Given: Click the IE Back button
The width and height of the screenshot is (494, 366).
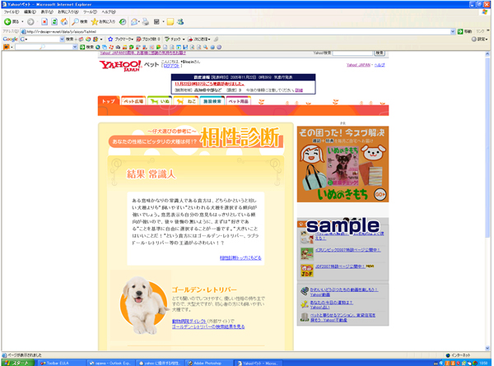Looking at the screenshot, I should tap(12, 22).
